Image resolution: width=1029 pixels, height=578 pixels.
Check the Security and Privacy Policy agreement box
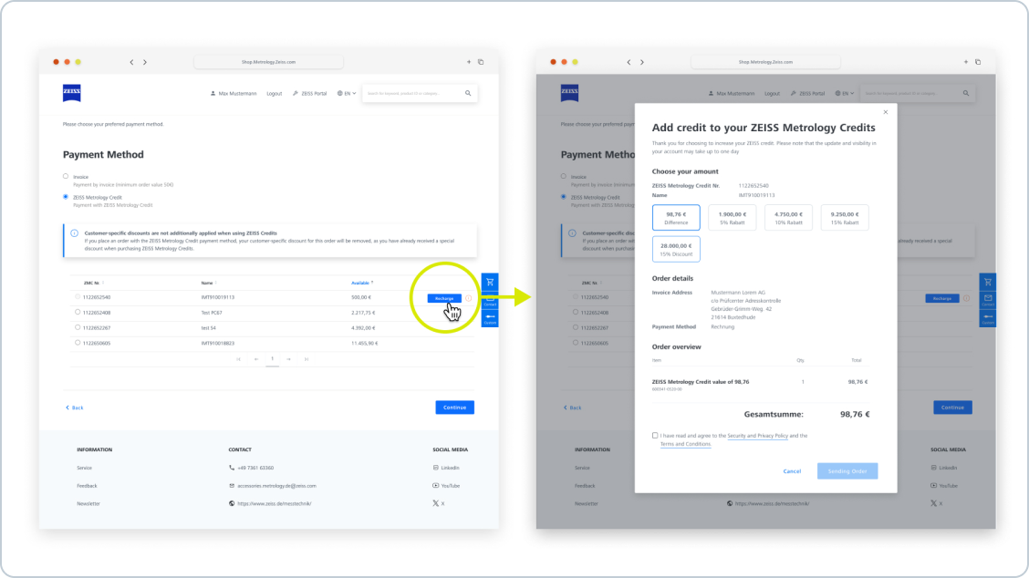tap(655, 436)
